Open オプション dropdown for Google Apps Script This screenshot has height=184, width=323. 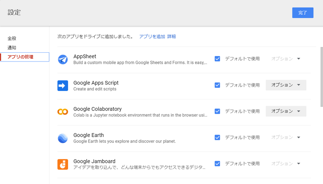tap(286, 85)
